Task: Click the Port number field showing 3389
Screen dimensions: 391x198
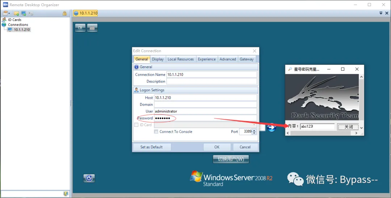Action: click(245, 131)
